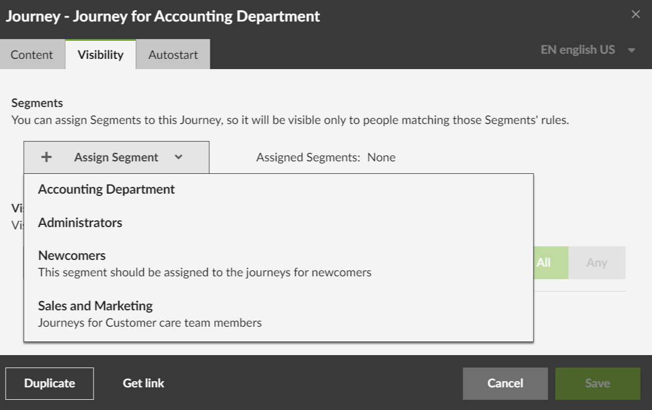Click the Get link option

tap(143, 383)
